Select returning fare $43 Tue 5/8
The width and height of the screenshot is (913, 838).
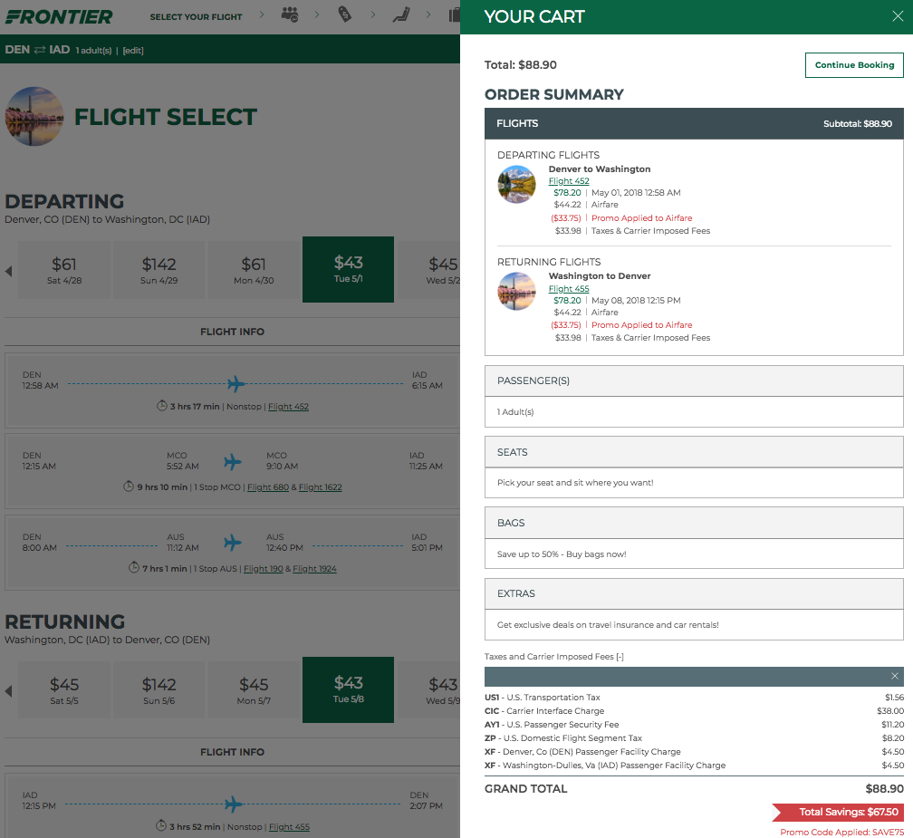(x=348, y=689)
